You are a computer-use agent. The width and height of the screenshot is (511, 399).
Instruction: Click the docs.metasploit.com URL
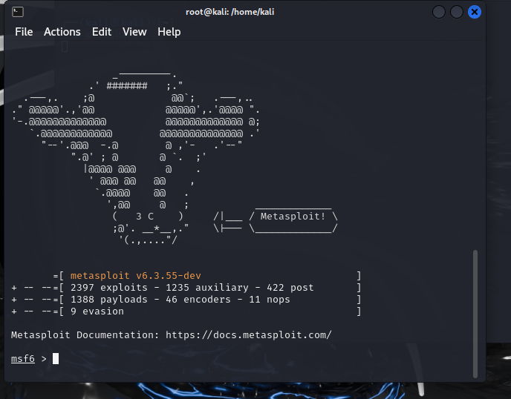click(249, 335)
